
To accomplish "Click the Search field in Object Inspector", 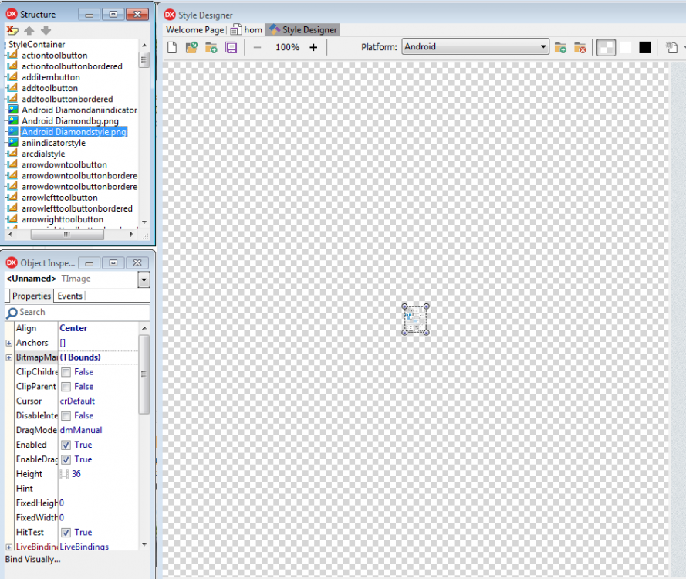I will click(77, 313).
